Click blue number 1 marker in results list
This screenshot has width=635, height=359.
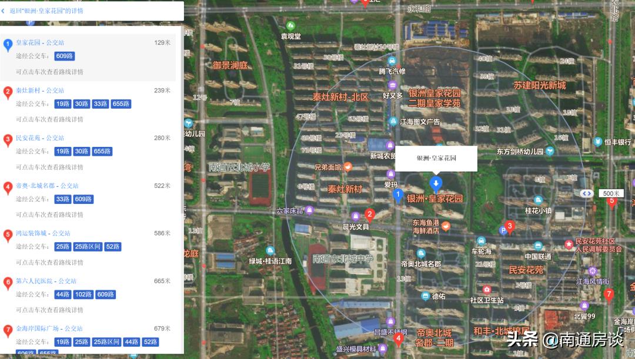point(8,44)
